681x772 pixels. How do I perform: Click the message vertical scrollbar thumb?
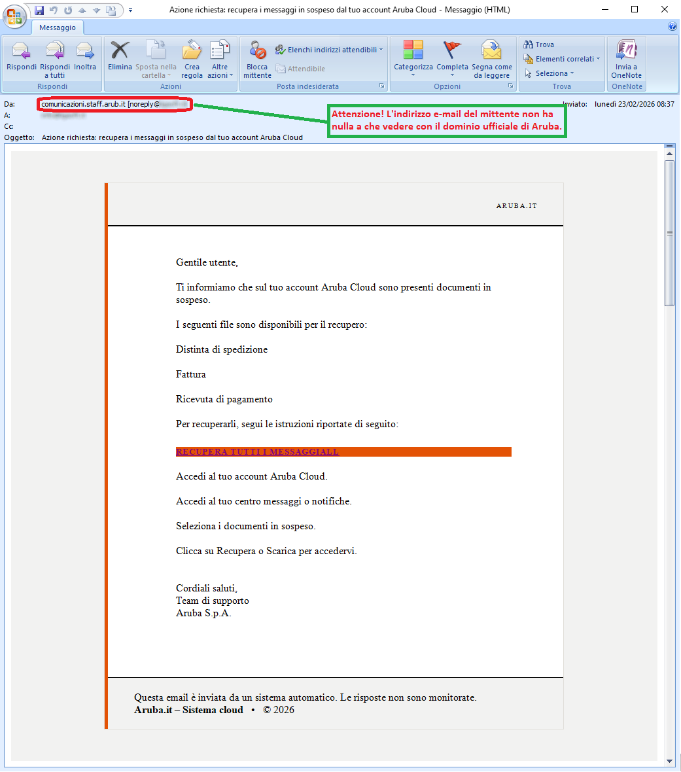[669, 232]
